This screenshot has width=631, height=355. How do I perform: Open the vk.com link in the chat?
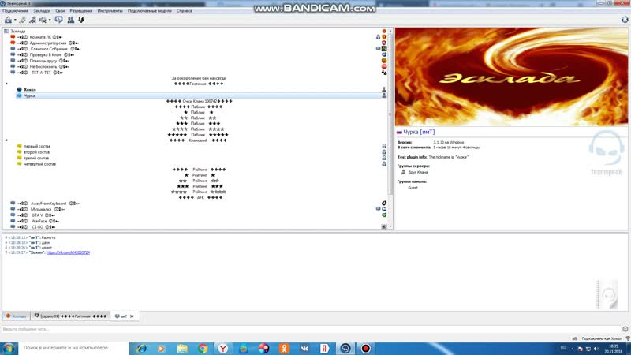coord(68,252)
